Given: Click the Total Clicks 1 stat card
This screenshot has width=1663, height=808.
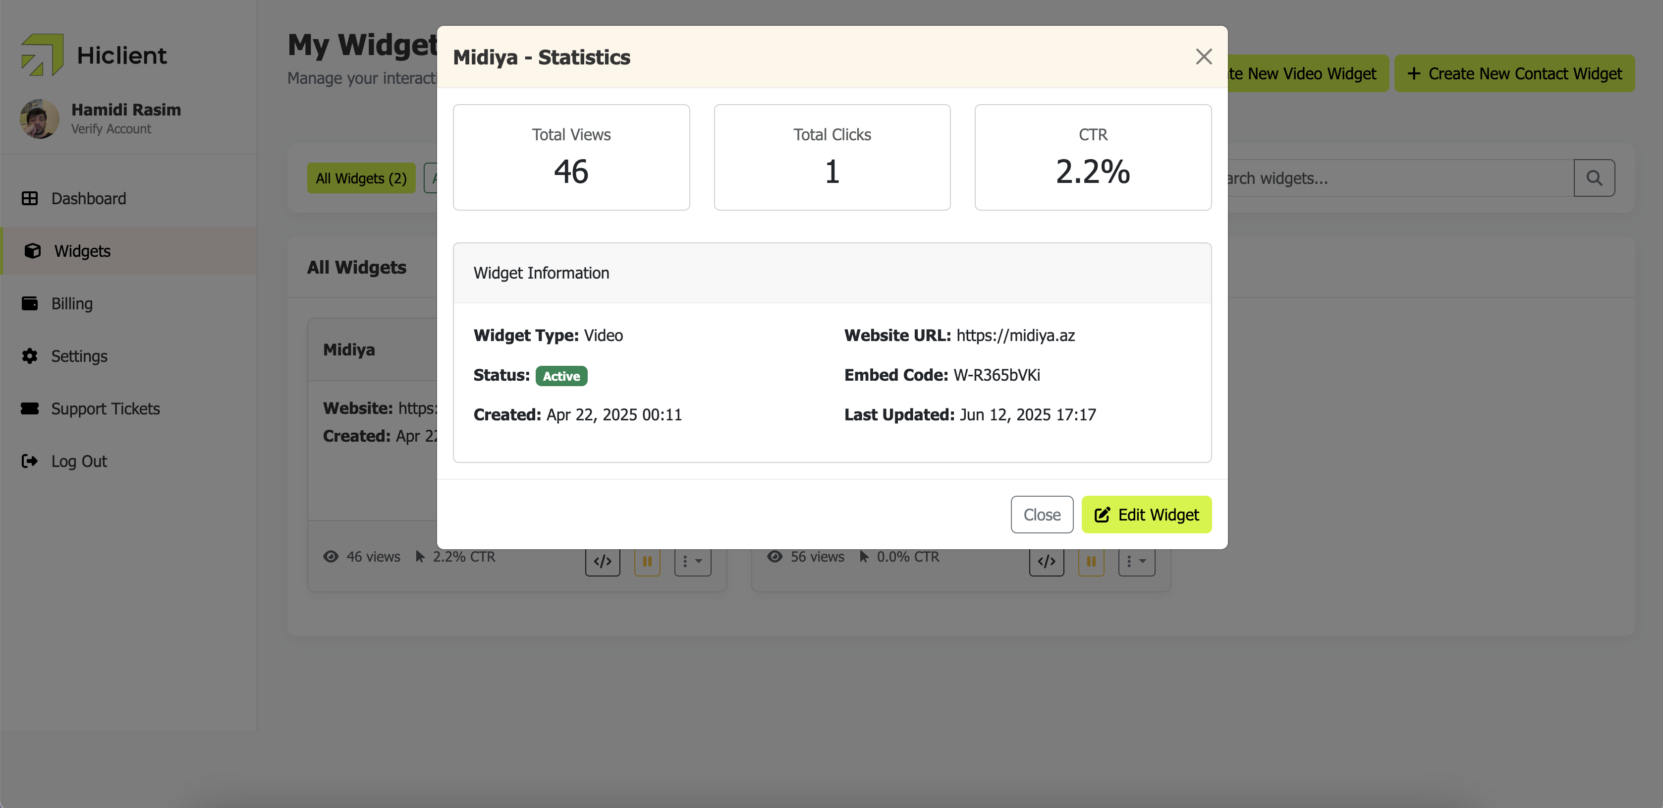Looking at the screenshot, I should point(832,158).
